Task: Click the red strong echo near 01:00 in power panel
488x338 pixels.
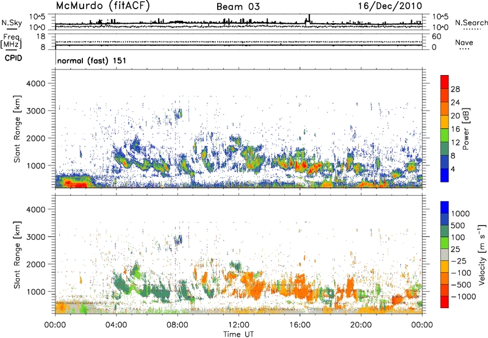Action: [x=74, y=184]
